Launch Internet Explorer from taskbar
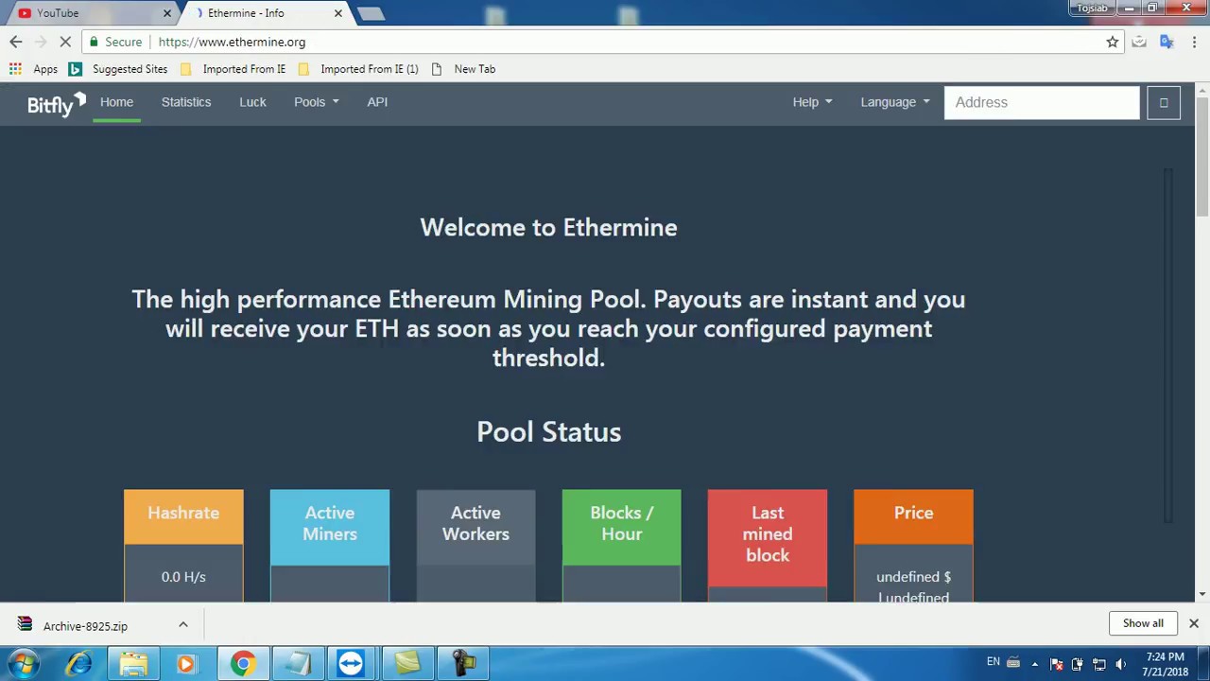 click(x=78, y=664)
